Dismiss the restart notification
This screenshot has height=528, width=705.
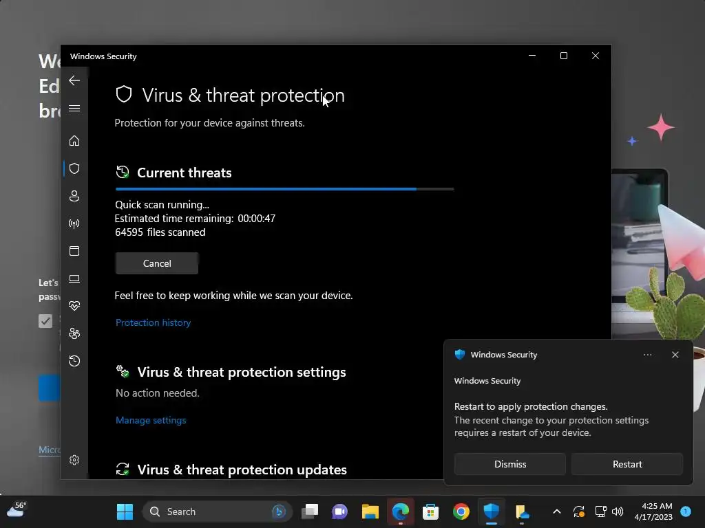[x=510, y=464]
